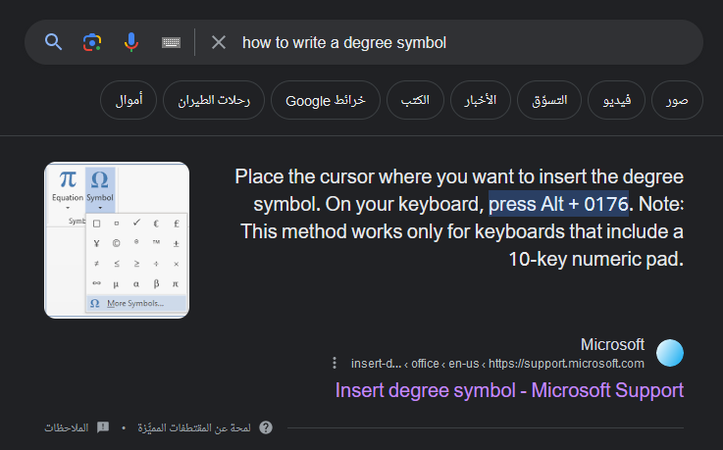Click the magnifying glass search icon
This screenshot has height=450, width=723.
[54, 42]
